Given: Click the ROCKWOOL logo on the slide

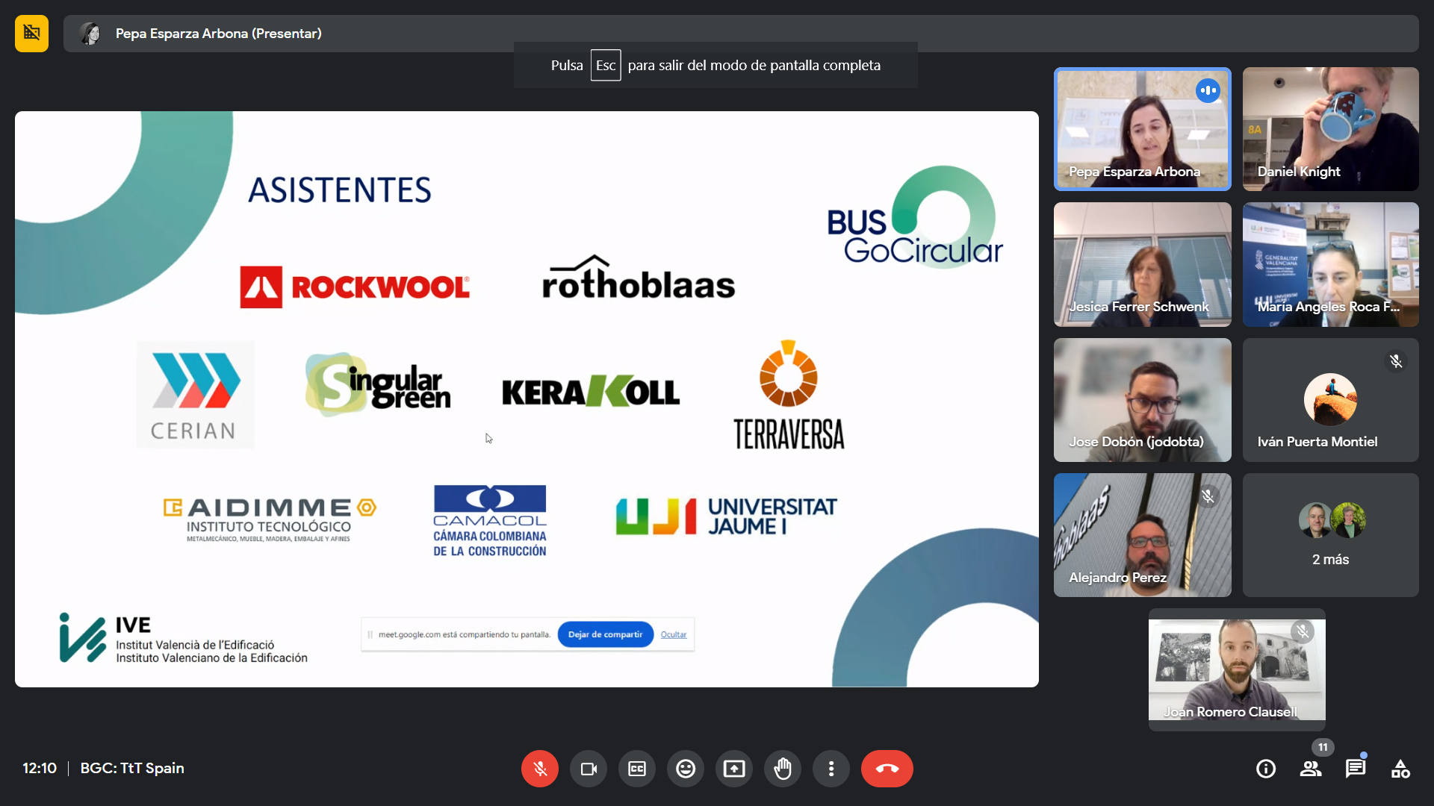Looking at the screenshot, I should tap(355, 287).
